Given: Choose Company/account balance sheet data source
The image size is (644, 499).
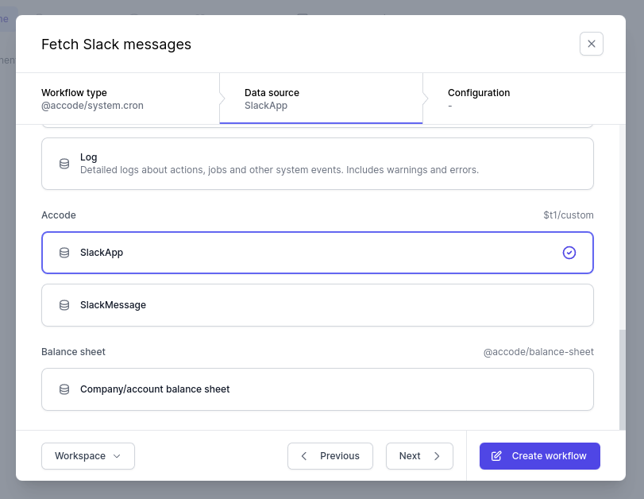Looking at the screenshot, I should click(318, 389).
